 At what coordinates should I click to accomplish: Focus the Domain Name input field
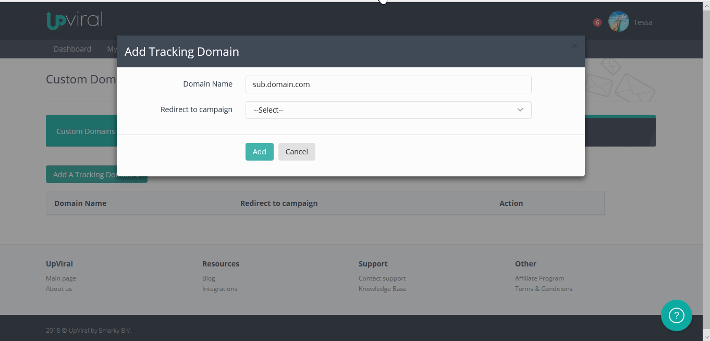[388, 84]
